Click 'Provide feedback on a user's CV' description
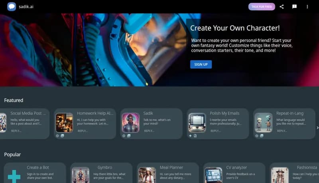This screenshot has width=319, height=183. point(240,176)
